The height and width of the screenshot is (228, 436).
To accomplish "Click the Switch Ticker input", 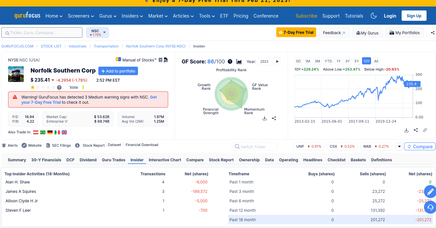I will 255,146.
